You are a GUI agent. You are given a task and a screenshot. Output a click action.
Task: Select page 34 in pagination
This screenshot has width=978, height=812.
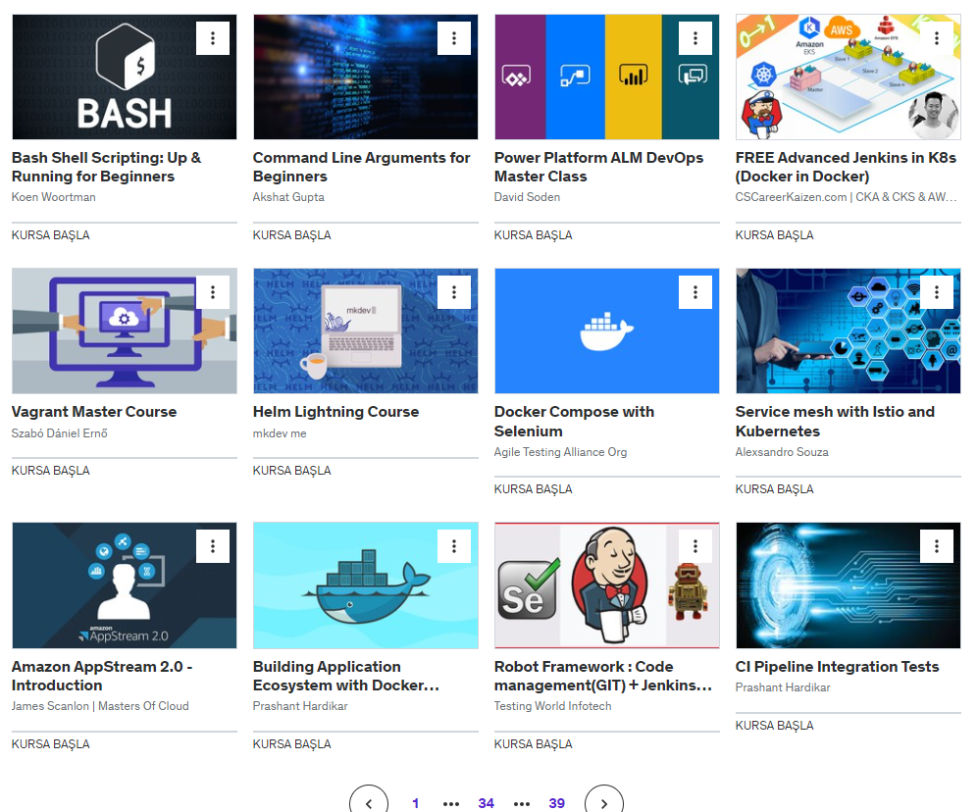486,803
